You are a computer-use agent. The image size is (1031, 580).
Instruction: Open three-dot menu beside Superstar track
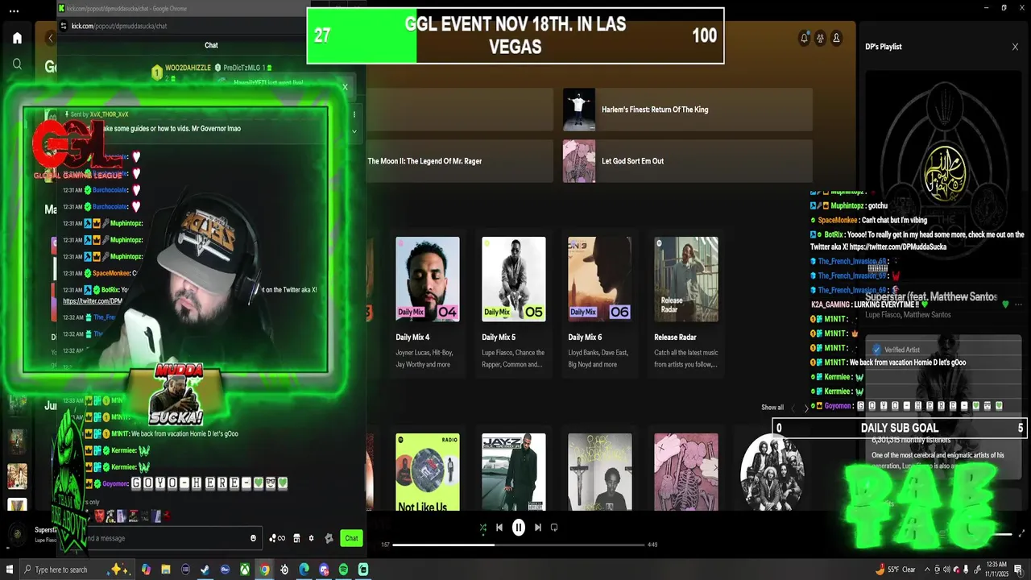[x=1019, y=304]
